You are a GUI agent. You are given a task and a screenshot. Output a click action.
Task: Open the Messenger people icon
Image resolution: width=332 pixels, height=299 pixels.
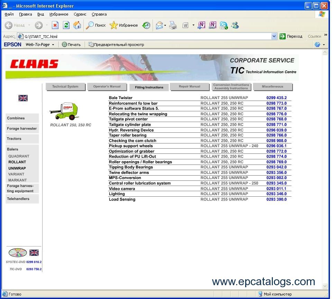(235, 25)
